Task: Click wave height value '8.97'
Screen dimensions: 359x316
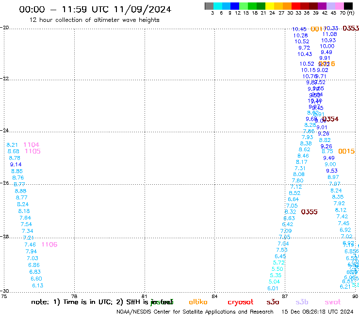Action: [333, 177]
